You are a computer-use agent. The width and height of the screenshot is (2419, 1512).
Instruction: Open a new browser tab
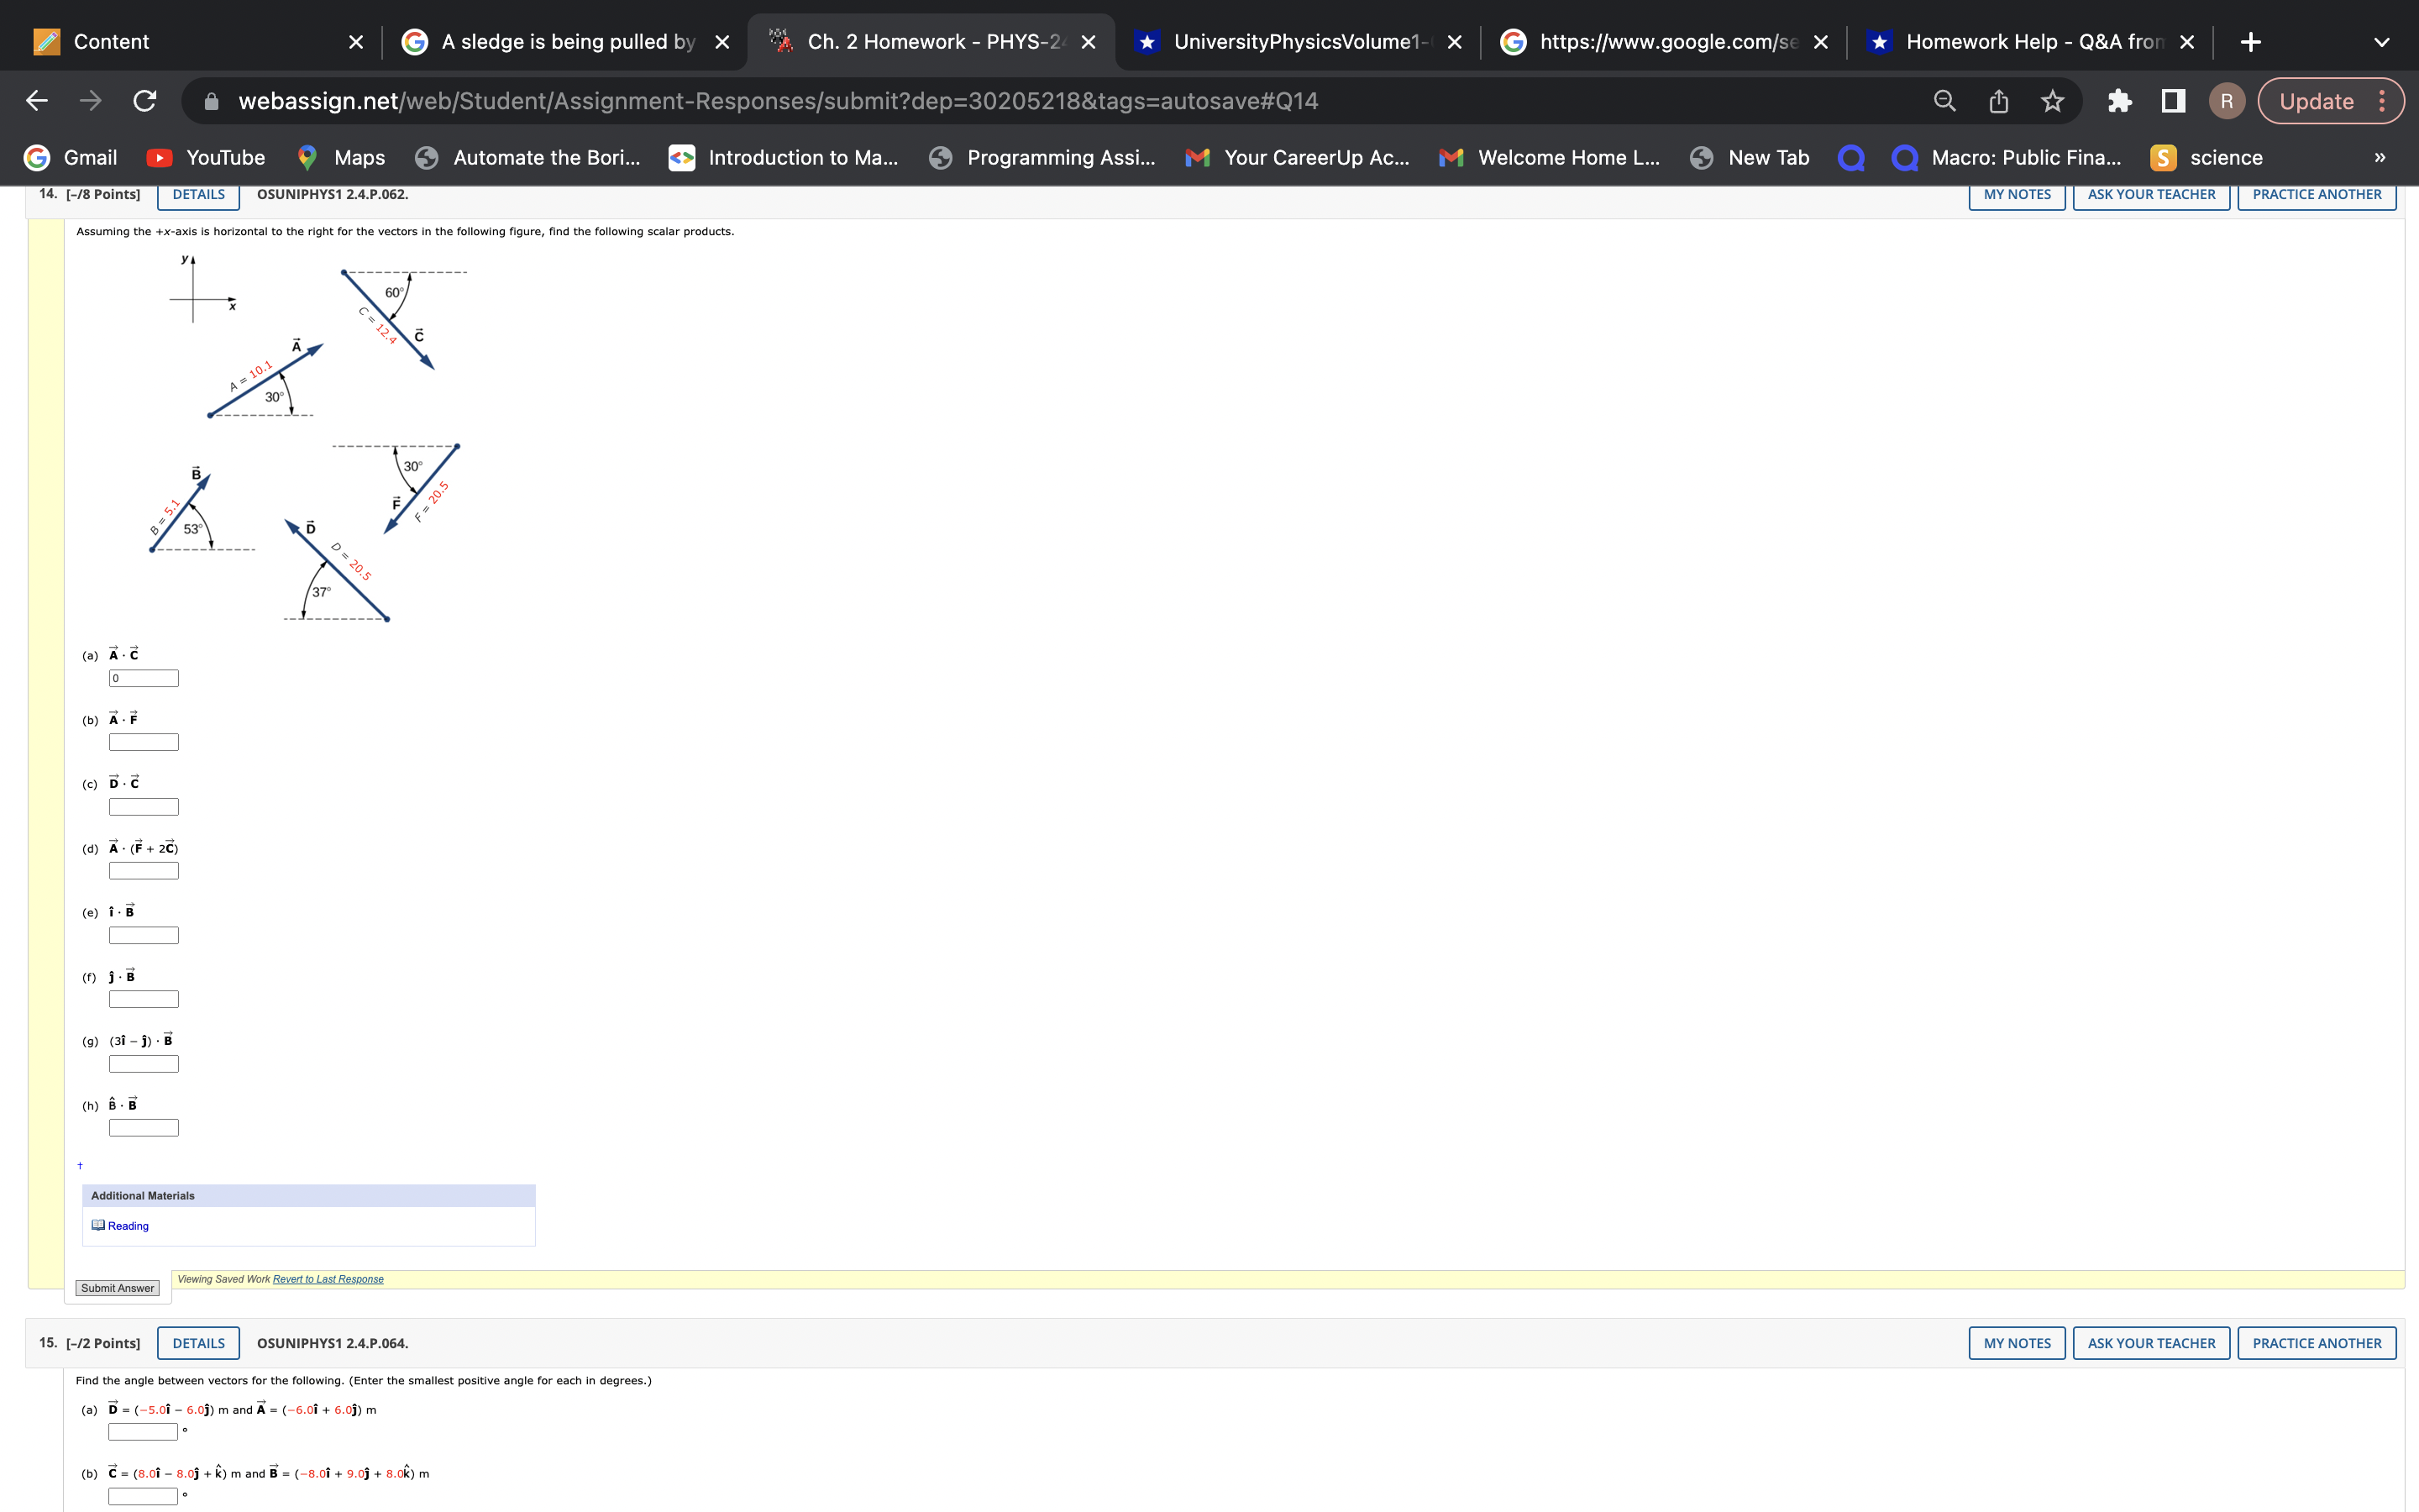[2250, 42]
